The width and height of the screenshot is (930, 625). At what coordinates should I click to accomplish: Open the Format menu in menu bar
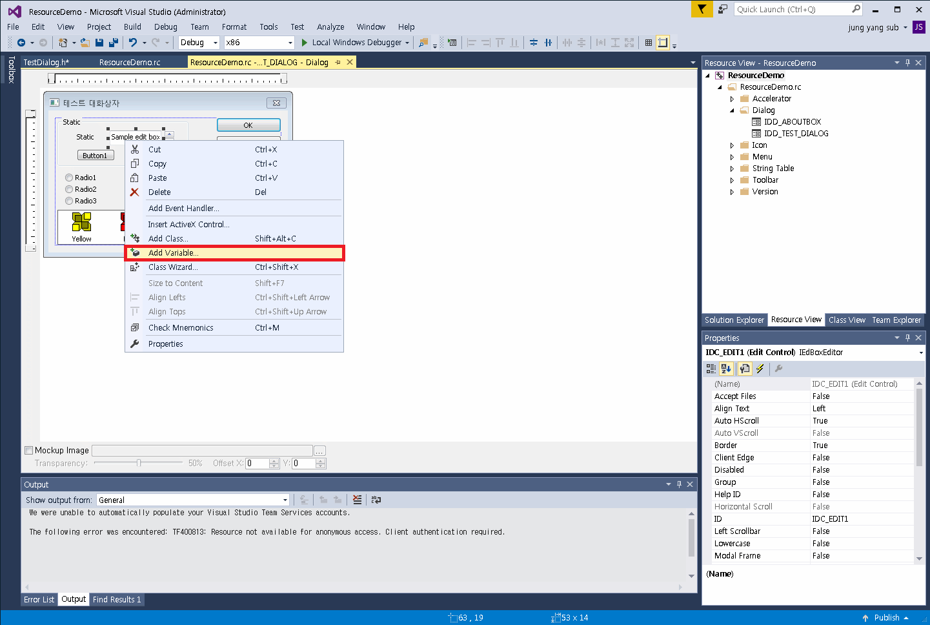pos(234,27)
